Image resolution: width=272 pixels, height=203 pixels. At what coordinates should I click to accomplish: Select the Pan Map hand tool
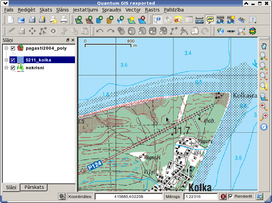(264, 46)
